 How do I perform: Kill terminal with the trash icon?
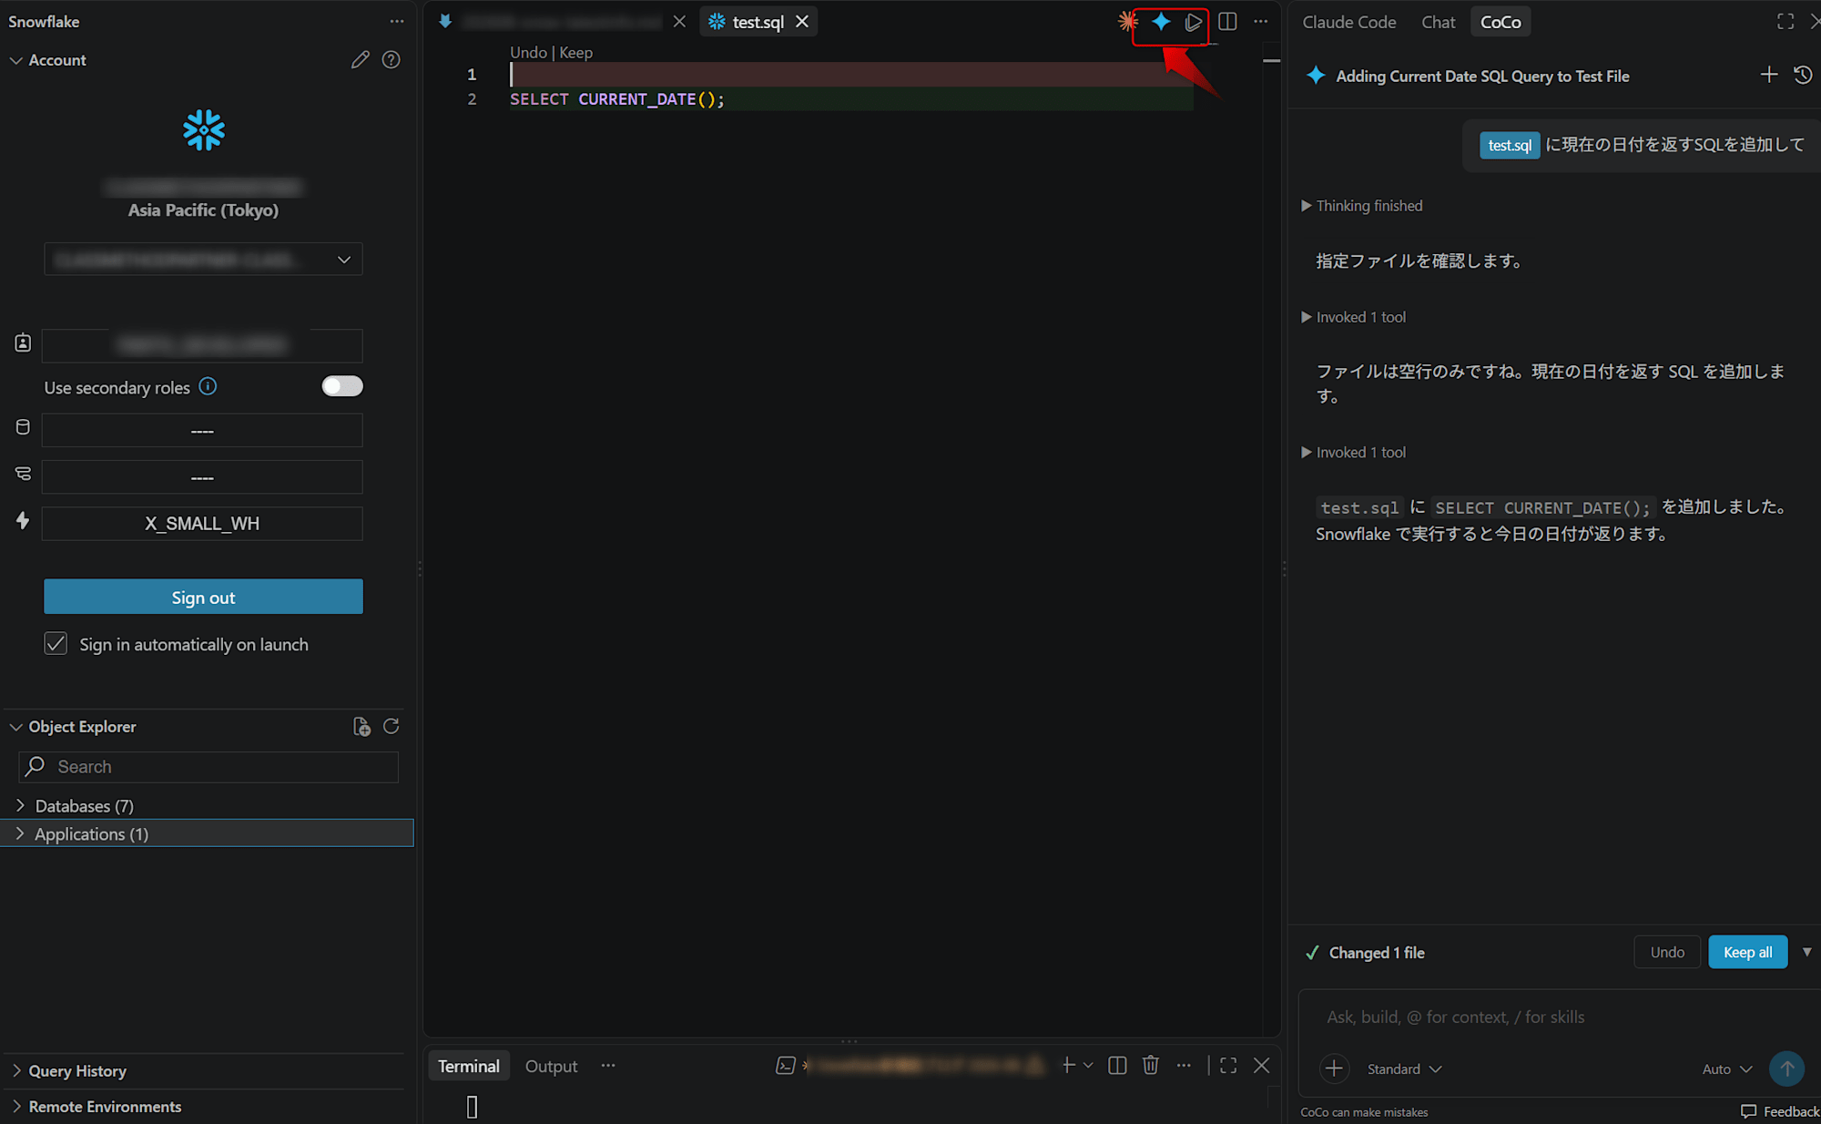[1151, 1065]
